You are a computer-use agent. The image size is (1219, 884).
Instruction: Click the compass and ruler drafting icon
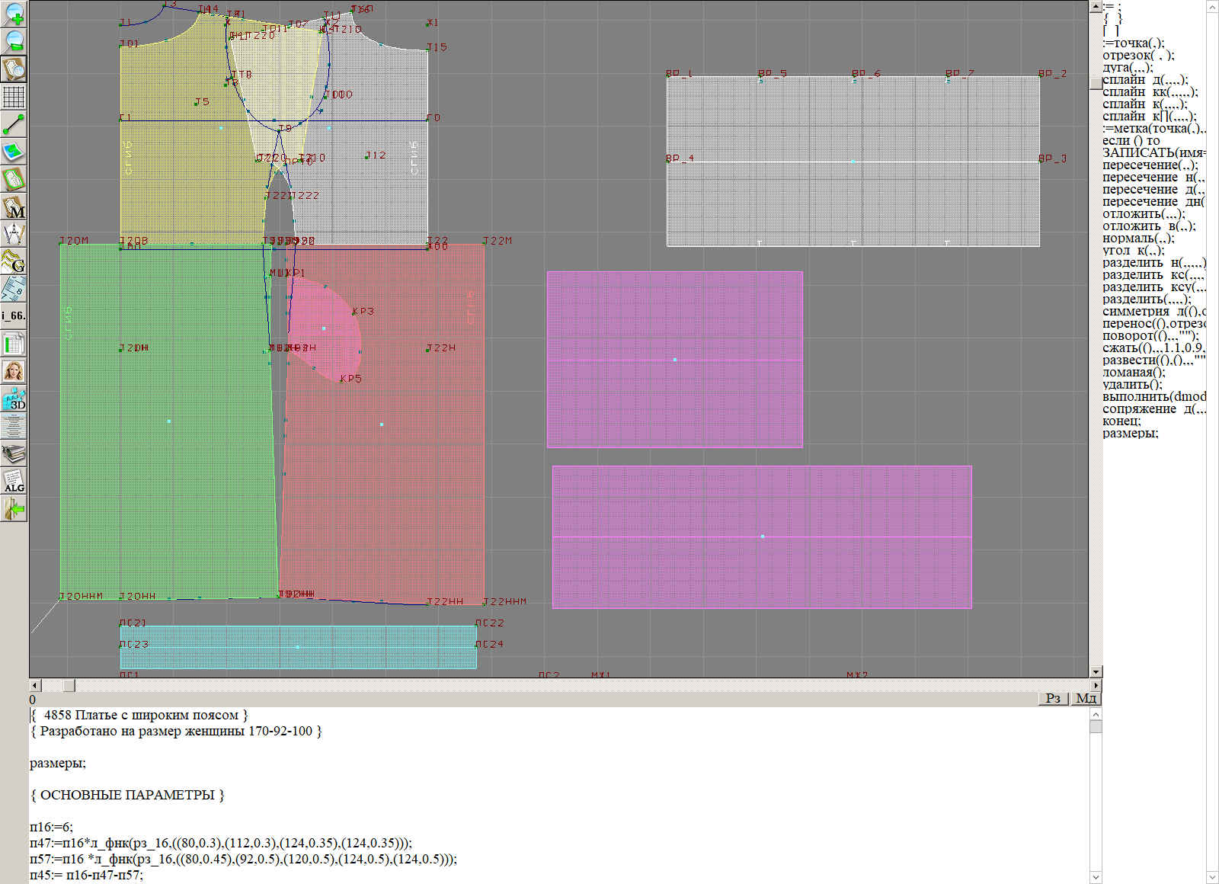click(14, 234)
